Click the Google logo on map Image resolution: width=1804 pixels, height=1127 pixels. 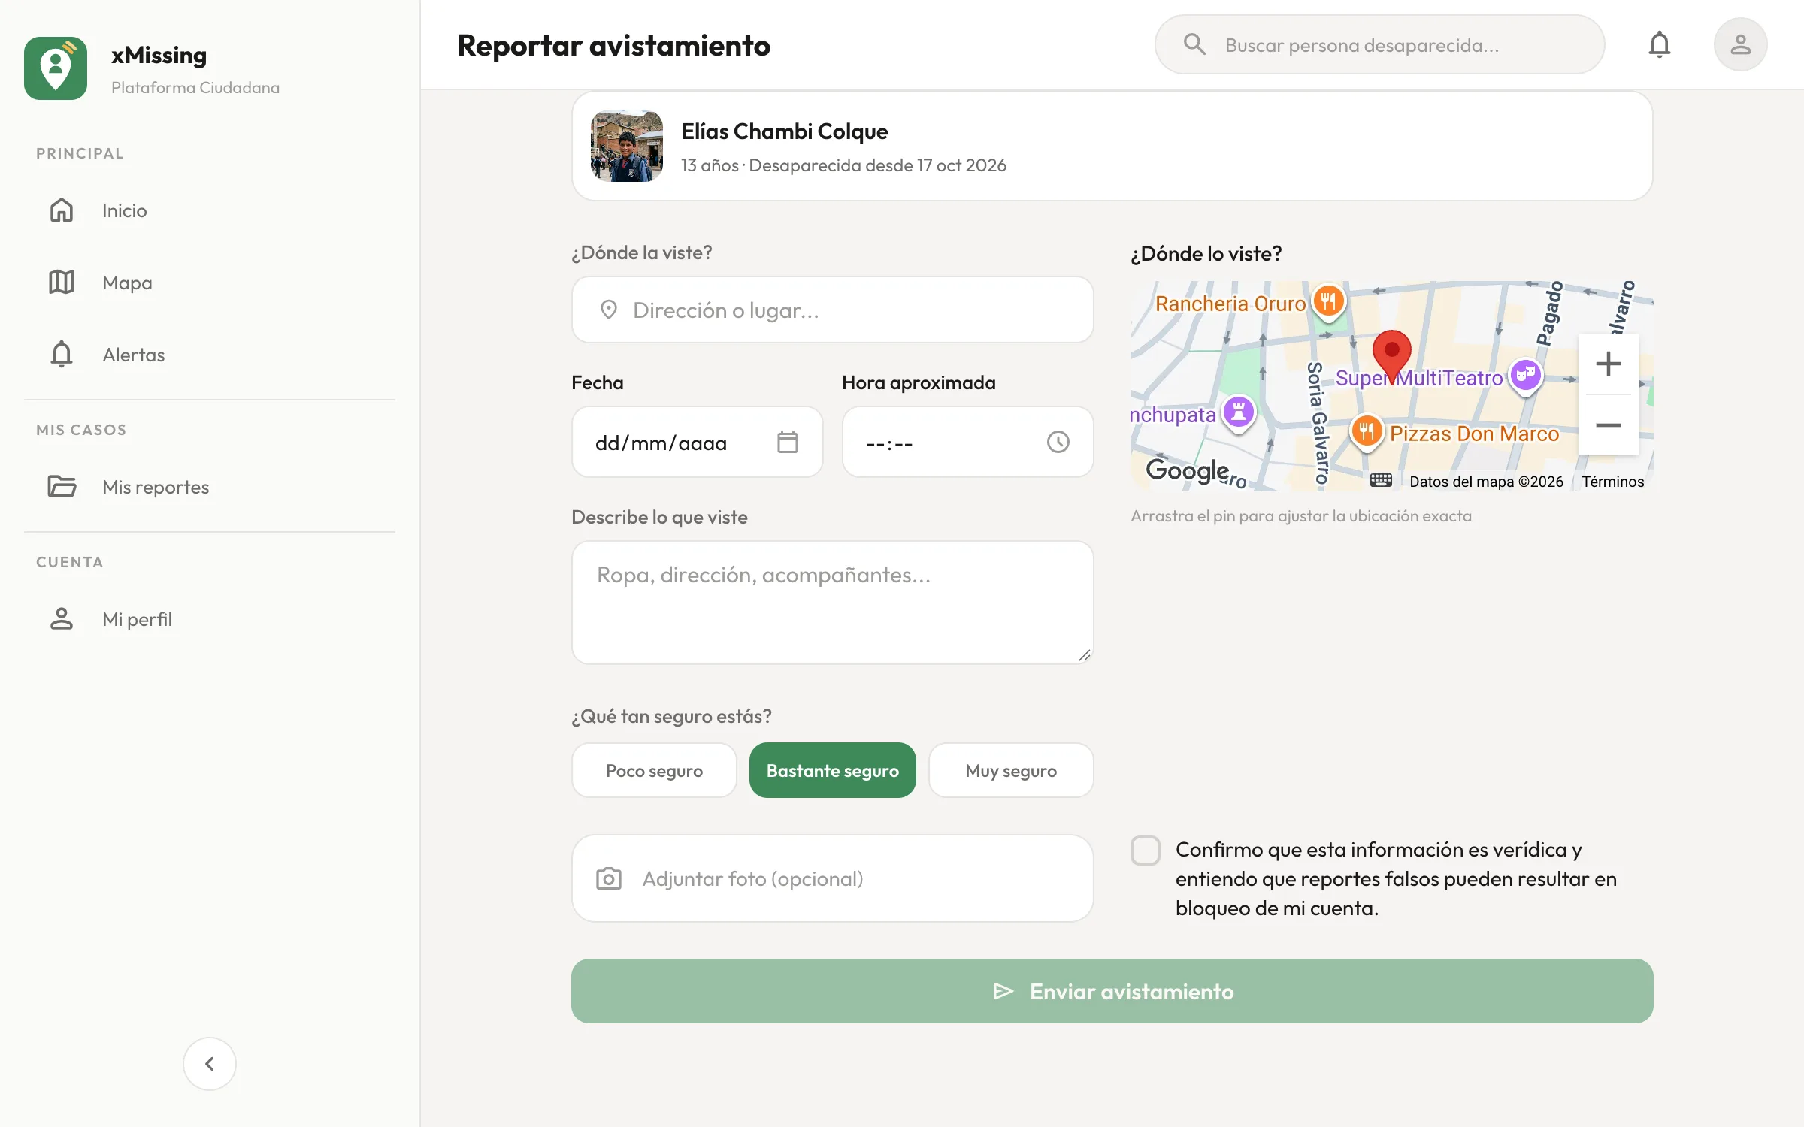point(1187,470)
